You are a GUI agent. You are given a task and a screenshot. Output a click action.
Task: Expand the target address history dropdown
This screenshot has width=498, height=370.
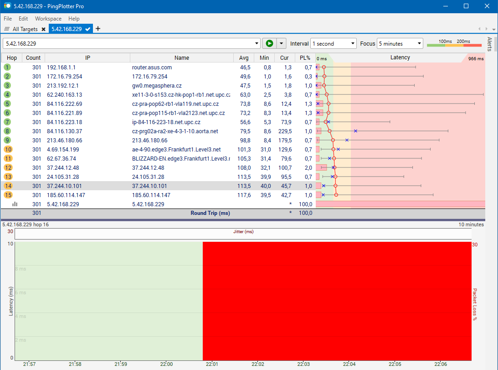257,44
